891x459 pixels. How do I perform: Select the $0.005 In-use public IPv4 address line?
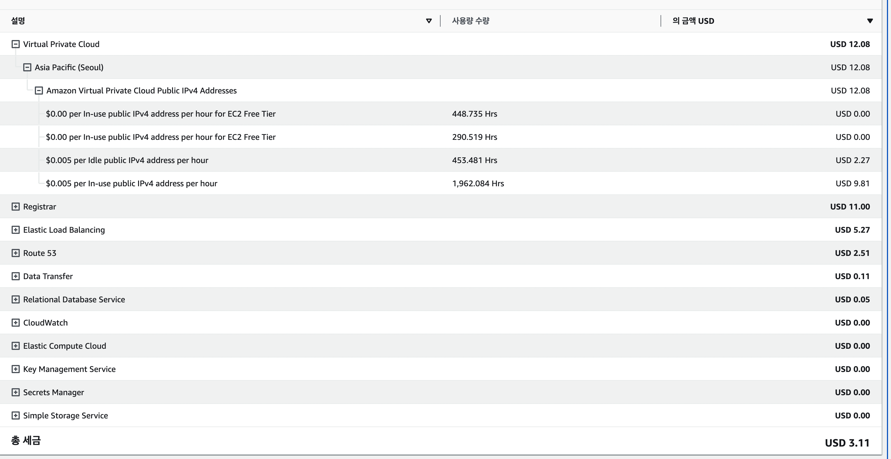[x=131, y=183]
